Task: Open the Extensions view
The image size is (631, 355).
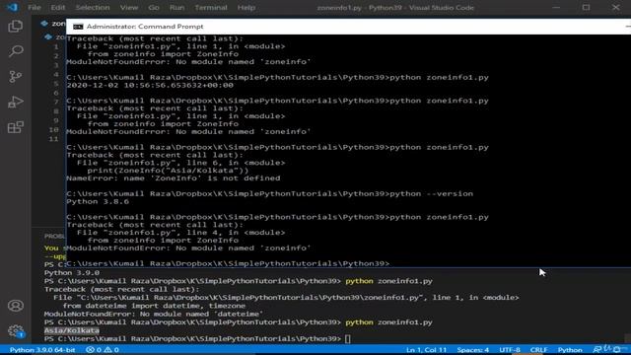Action: pos(16,127)
